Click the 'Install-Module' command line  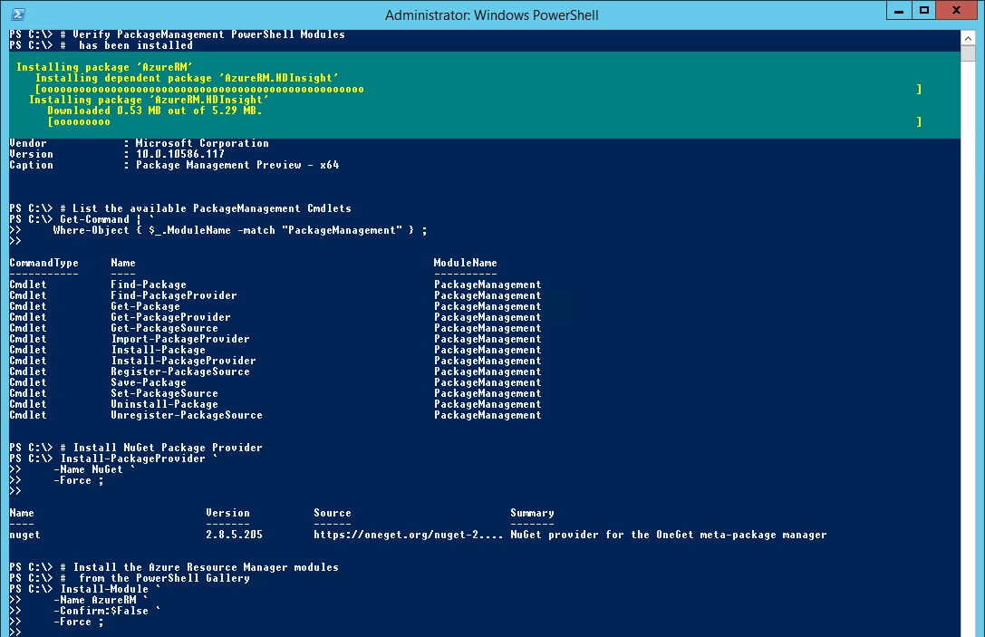(x=111, y=589)
